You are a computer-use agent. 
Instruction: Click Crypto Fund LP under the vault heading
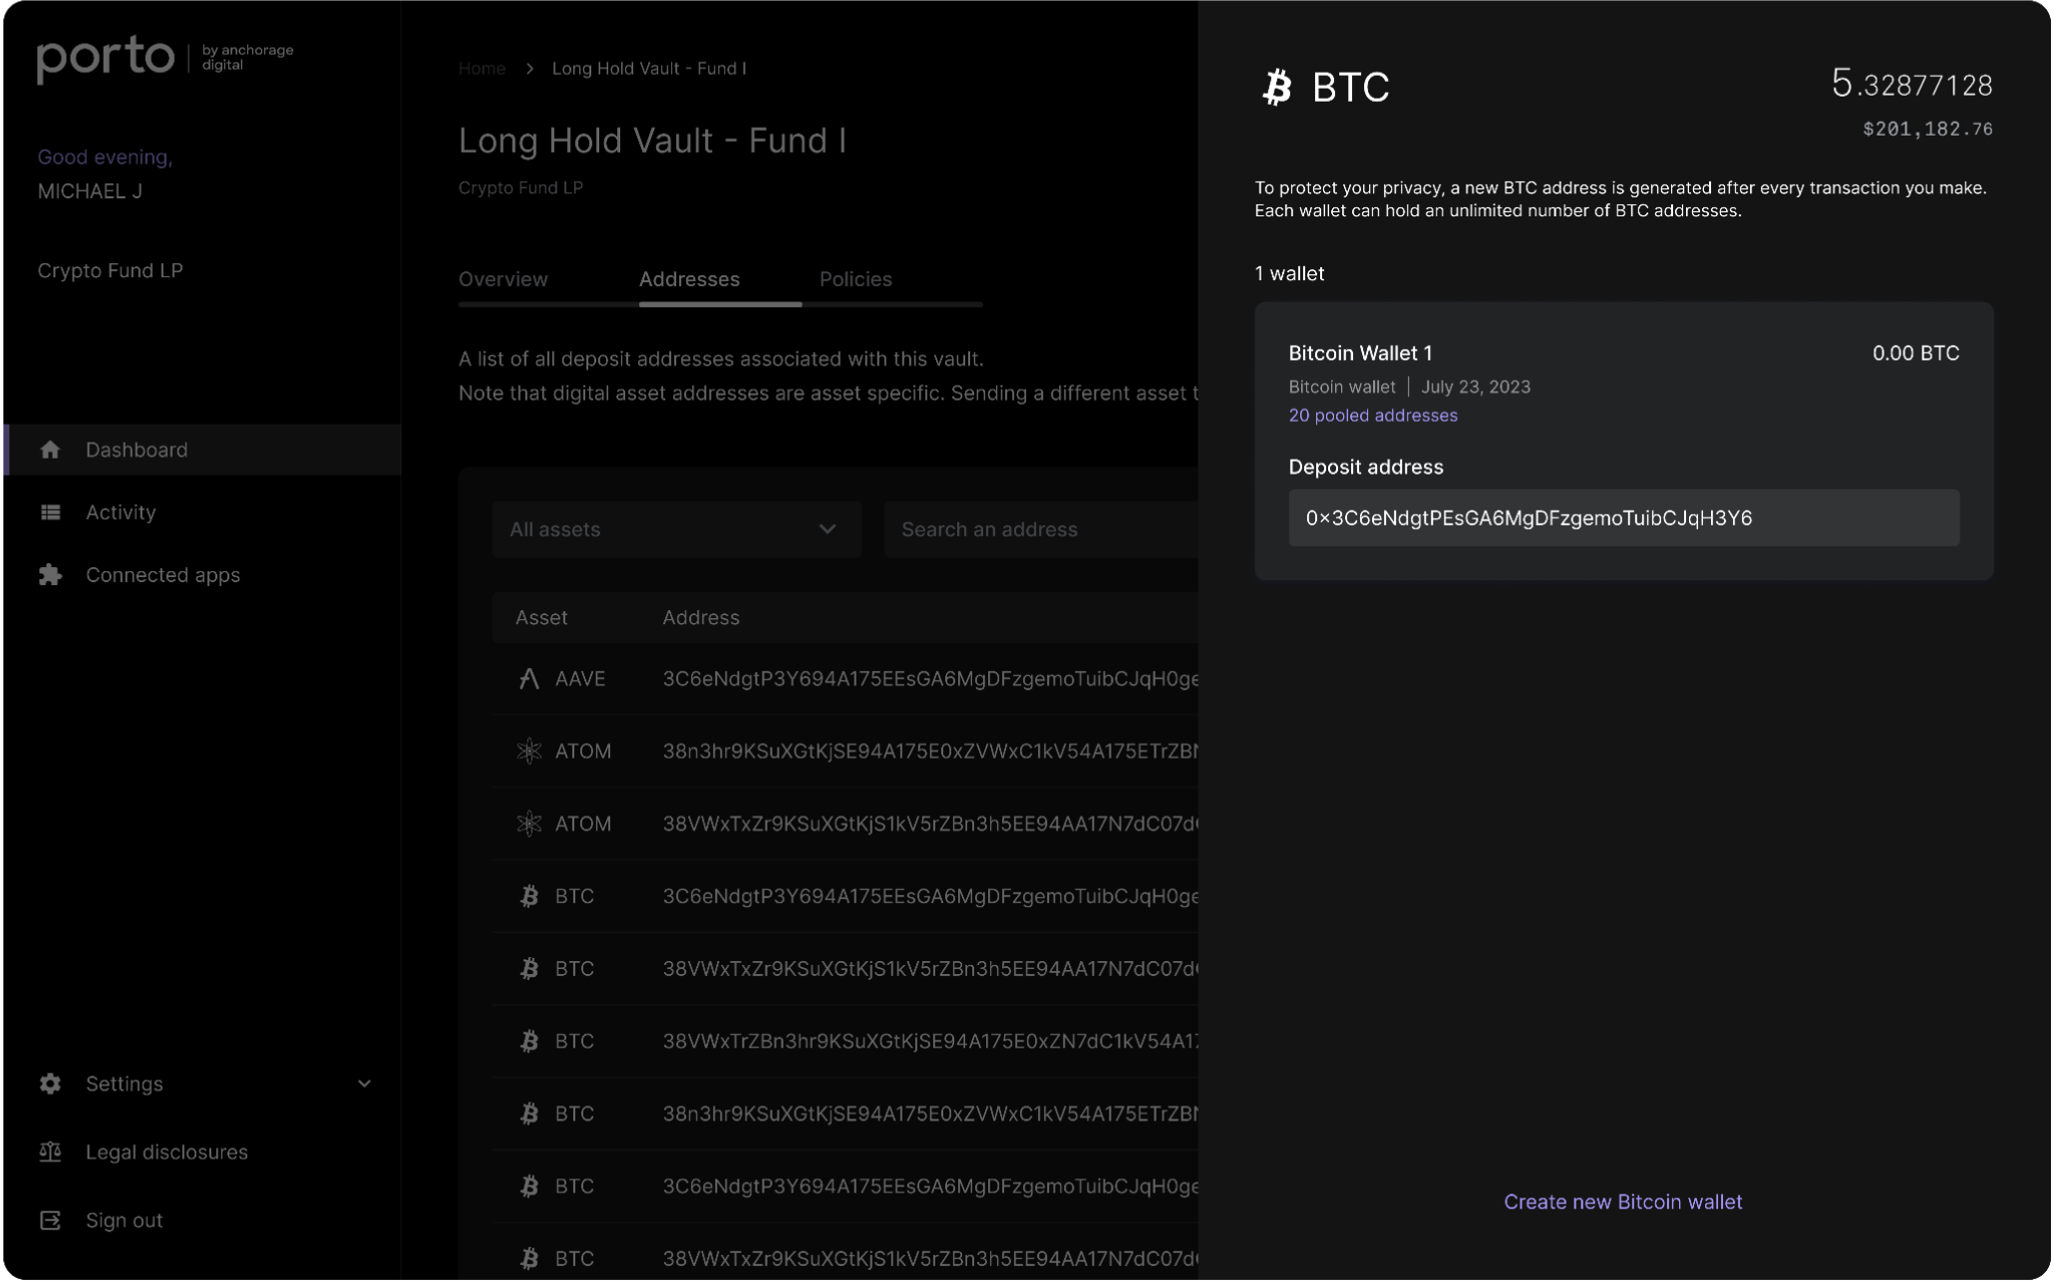[x=520, y=187]
